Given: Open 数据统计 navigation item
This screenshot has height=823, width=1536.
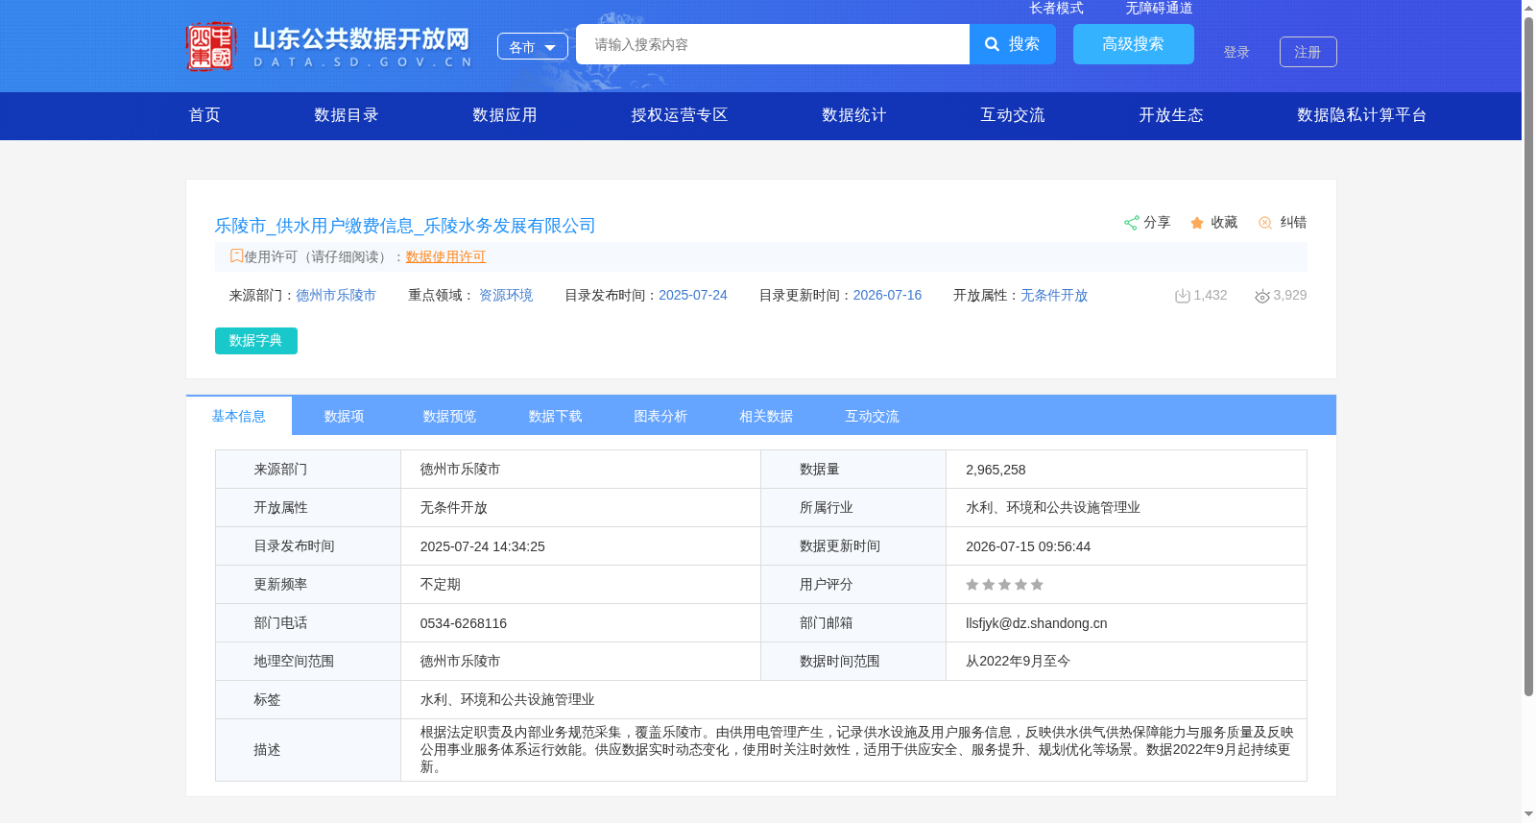Looking at the screenshot, I should [x=854, y=115].
